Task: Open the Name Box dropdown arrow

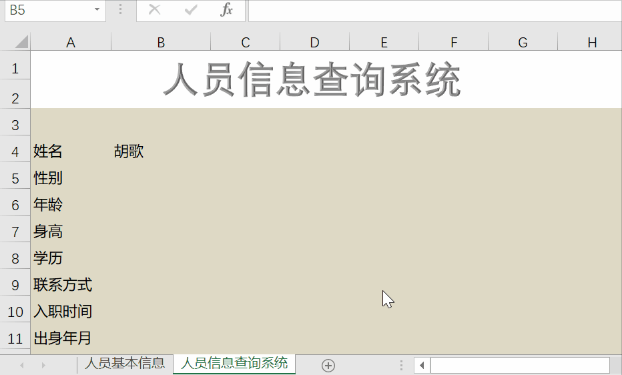Action: (97, 9)
